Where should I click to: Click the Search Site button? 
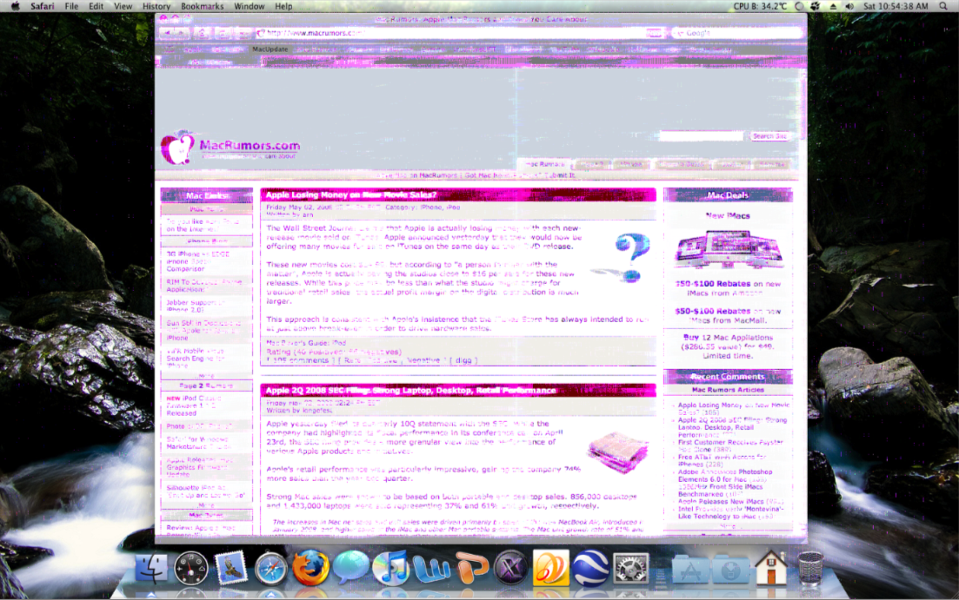pyautogui.click(x=769, y=136)
